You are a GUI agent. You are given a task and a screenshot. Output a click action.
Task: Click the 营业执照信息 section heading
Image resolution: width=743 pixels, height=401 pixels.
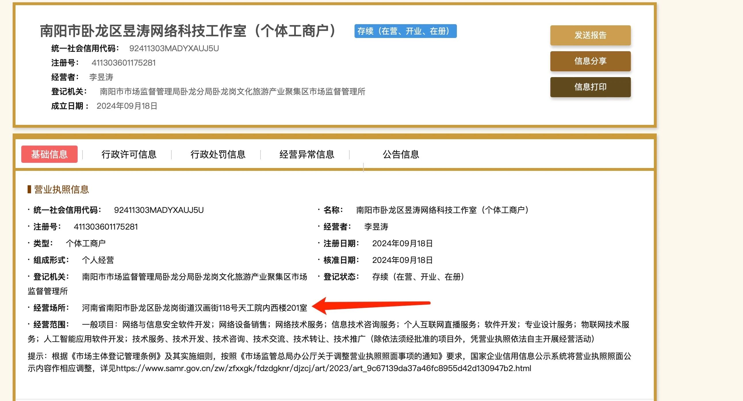pos(62,190)
